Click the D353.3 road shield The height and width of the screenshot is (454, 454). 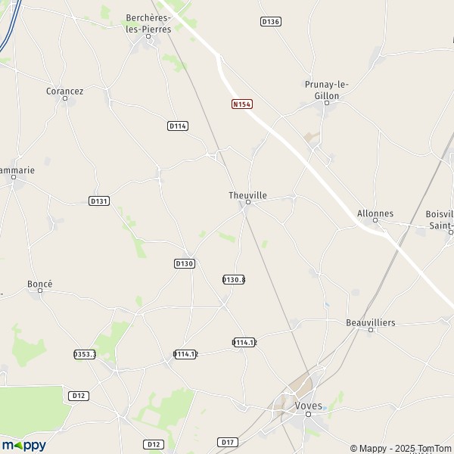click(x=85, y=354)
